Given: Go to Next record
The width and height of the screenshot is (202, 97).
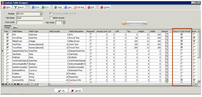Looking at the screenshot, I should pos(58,7).
